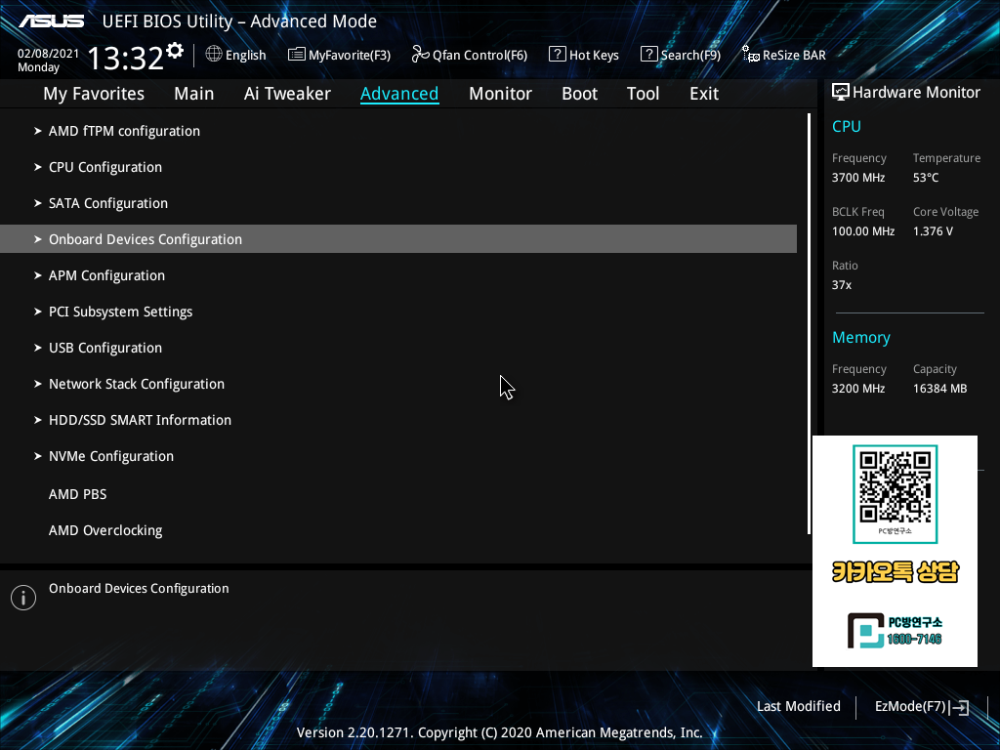The height and width of the screenshot is (750, 1000).
Task: Click Core Voltage value 1.376 V
Action: [x=933, y=231]
